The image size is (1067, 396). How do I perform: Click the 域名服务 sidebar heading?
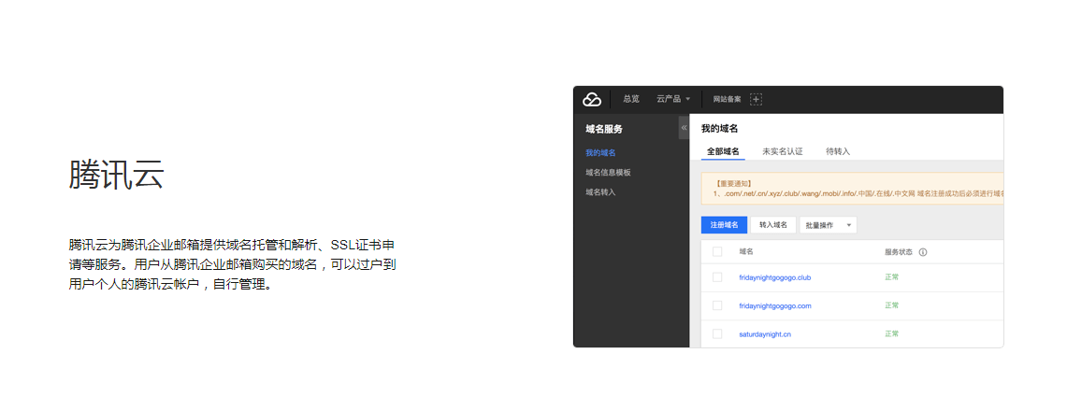pyautogui.click(x=603, y=129)
